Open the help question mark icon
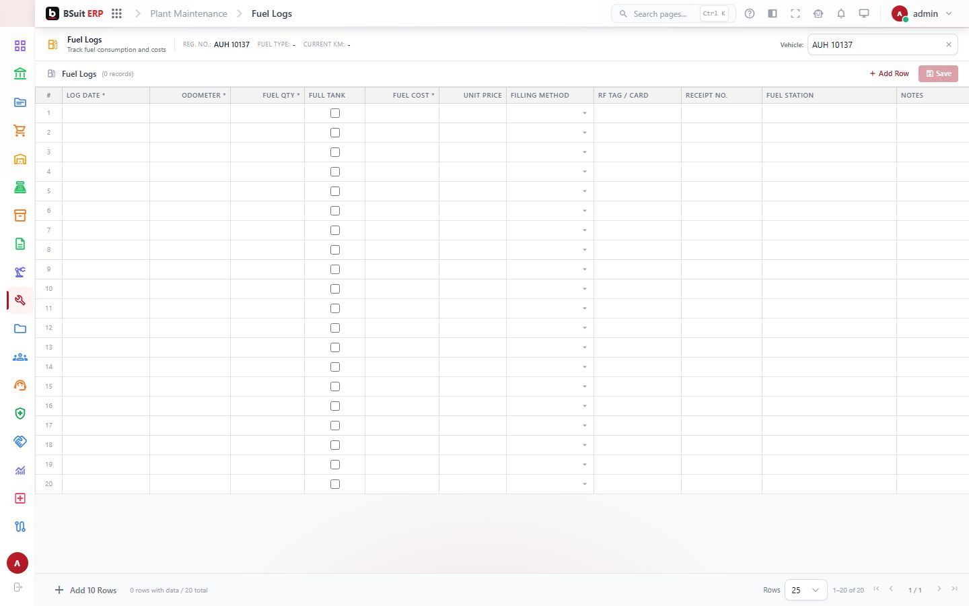This screenshot has width=969, height=606. (750, 13)
